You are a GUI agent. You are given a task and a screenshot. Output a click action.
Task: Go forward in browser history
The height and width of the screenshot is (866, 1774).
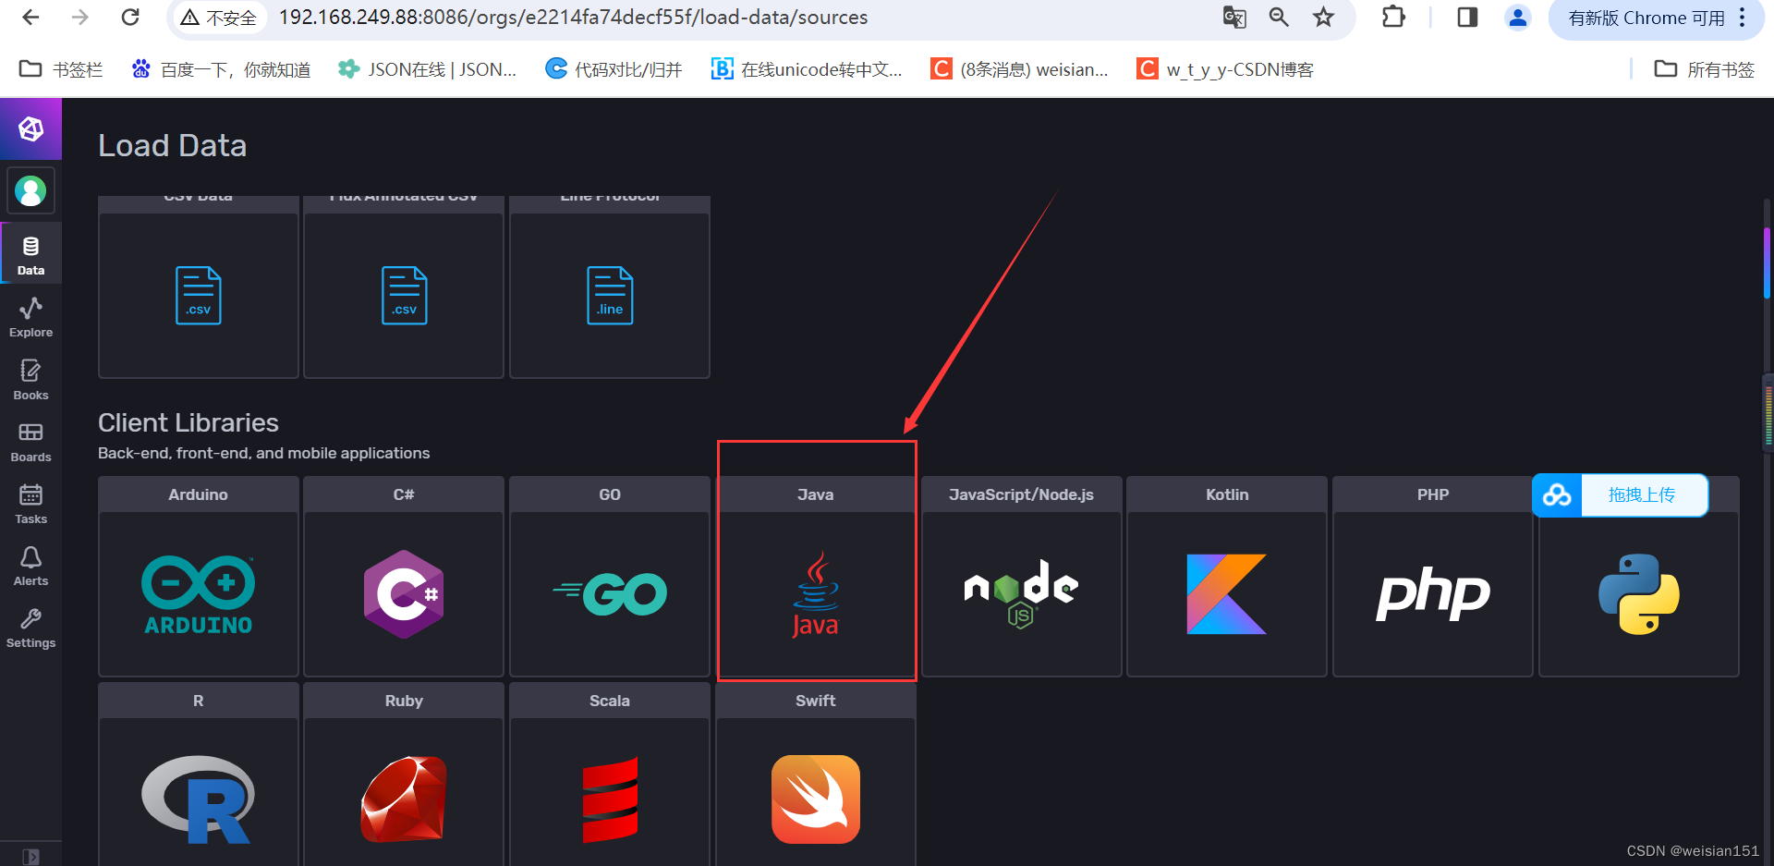[80, 17]
